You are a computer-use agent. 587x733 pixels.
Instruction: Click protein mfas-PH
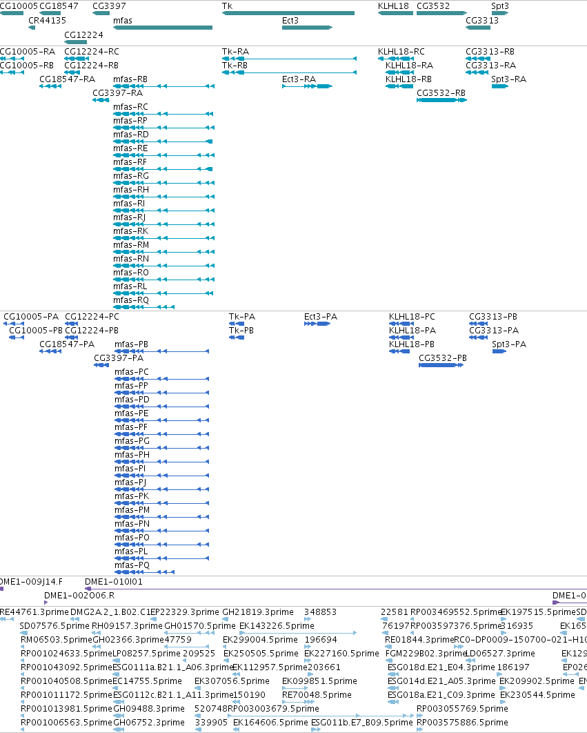(132, 455)
